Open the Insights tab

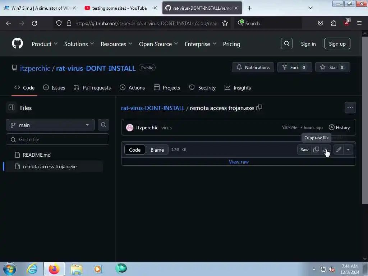(x=238, y=88)
